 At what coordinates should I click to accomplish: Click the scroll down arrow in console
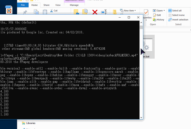pos(141,118)
